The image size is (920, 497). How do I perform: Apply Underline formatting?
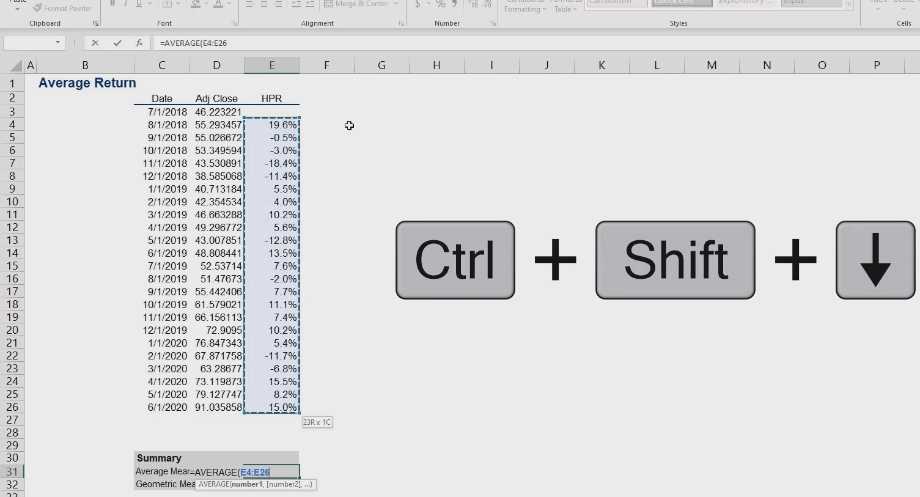click(139, 4)
